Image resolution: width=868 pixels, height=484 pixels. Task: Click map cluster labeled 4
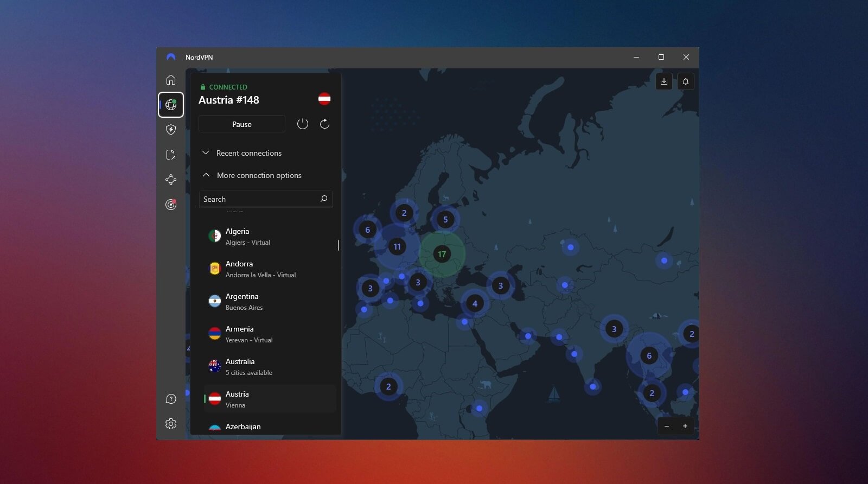[x=475, y=303]
